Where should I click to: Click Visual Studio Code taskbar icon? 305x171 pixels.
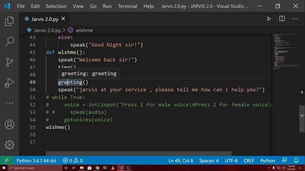point(121,168)
